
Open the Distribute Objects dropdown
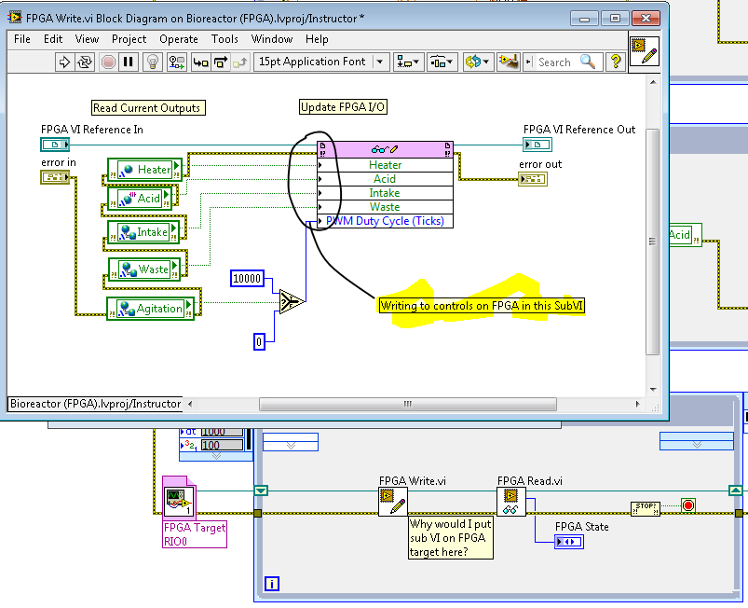click(x=442, y=62)
